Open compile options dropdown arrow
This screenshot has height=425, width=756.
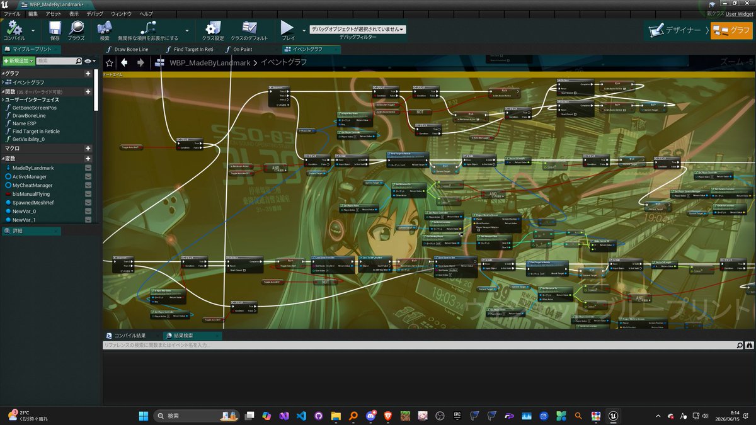(33, 30)
